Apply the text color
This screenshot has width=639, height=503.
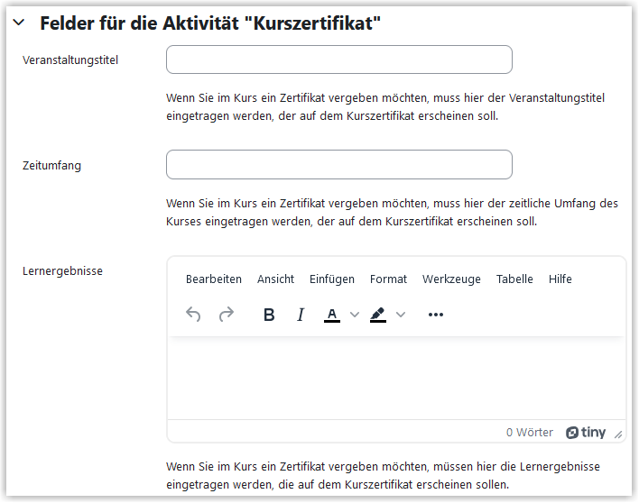click(x=332, y=315)
